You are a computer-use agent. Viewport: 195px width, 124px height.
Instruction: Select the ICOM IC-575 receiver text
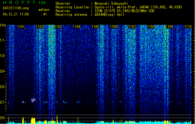tap(124, 11)
